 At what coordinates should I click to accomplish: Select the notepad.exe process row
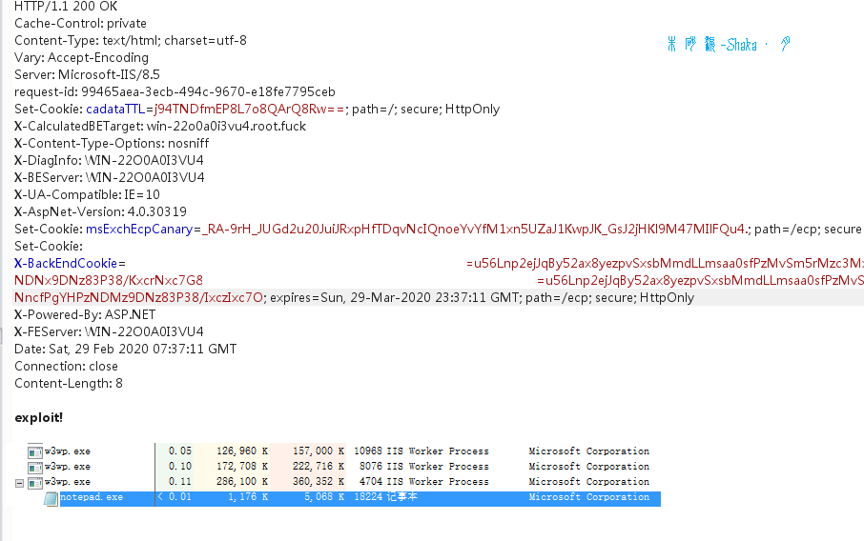tap(352, 497)
